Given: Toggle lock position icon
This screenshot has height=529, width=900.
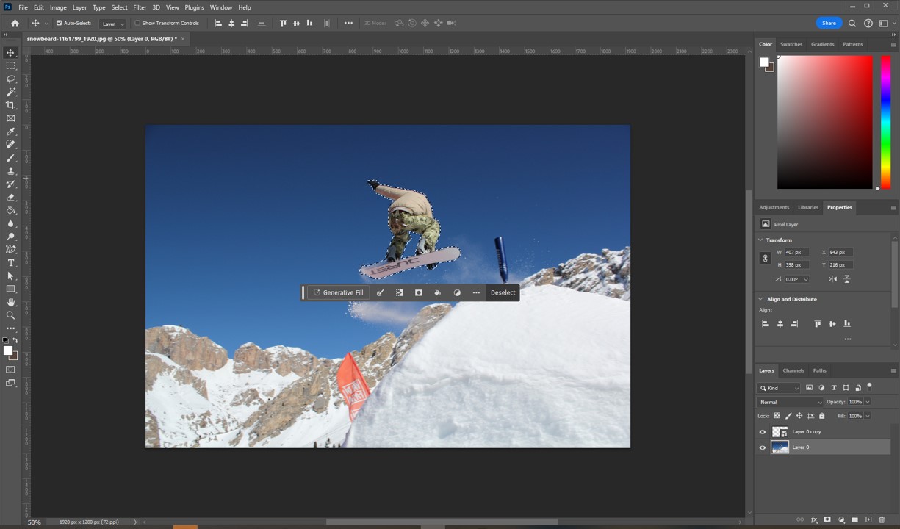Looking at the screenshot, I should point(799,416).
